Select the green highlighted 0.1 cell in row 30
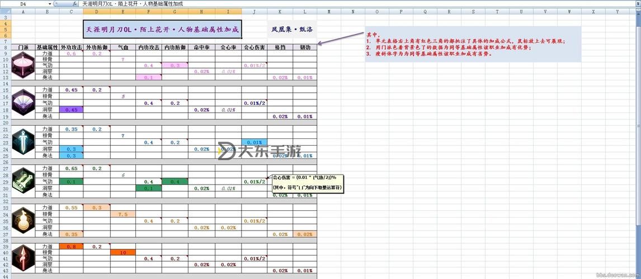Screen dimensions: 641x279 pos(149,188)
